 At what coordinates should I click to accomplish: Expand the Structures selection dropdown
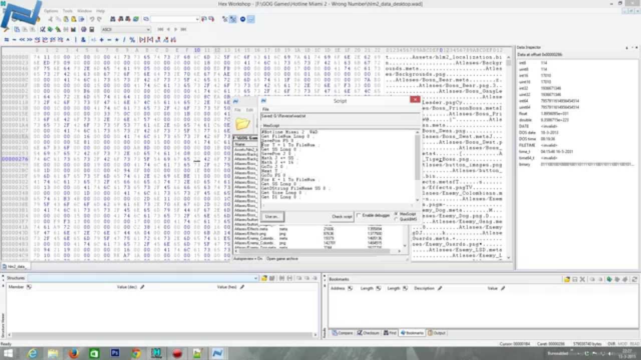point(256,278)
